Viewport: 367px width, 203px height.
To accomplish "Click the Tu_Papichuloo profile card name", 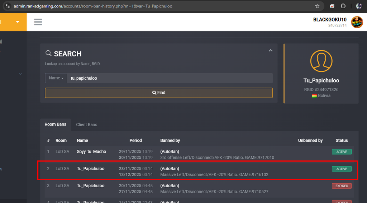I will click(321, 80).
